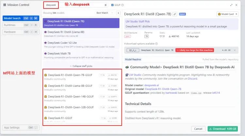The height and width of the screenshot is (136, 245).
Task: Select DeepSeek-R1-Distill-Llama-8B-GGUF community model
Action: [x=81, y=87]
